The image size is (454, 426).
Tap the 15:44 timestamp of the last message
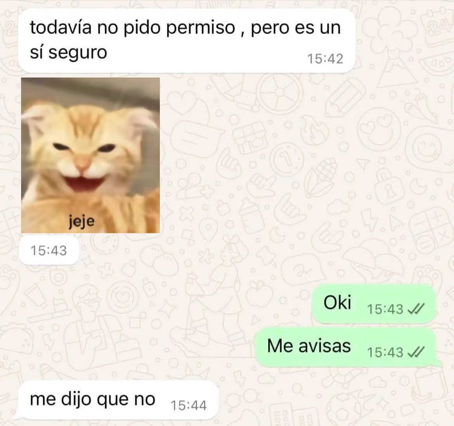point(189,405)
